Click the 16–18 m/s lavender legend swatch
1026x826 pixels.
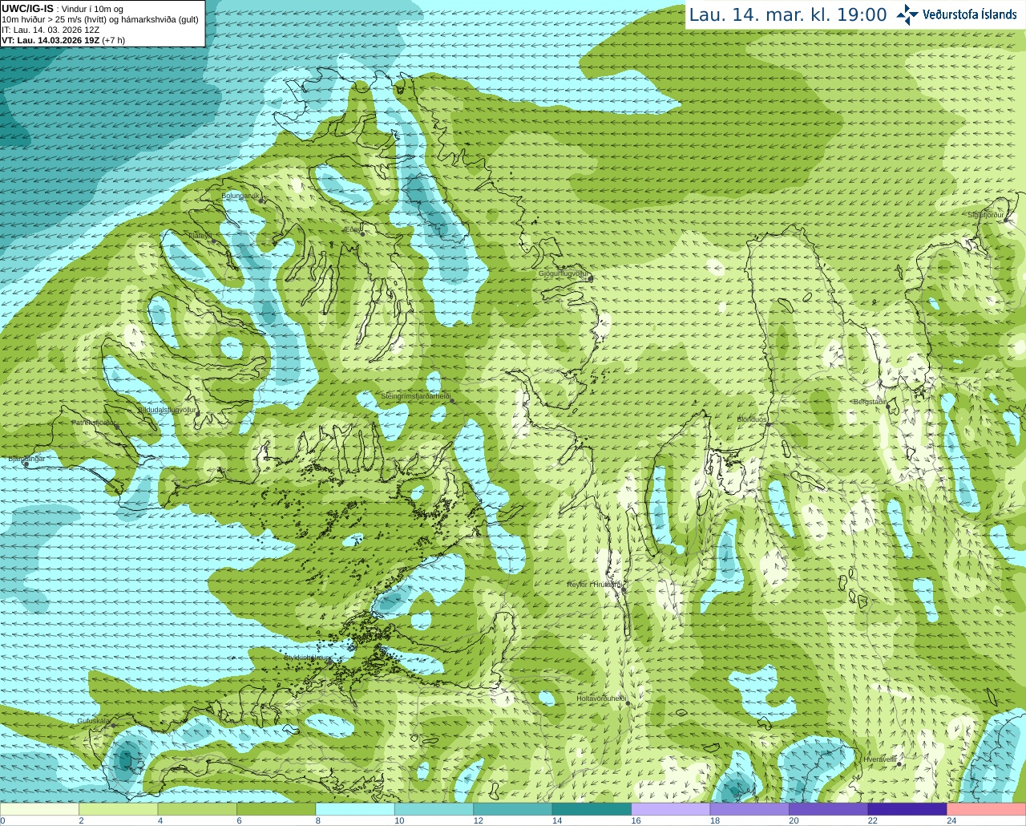coord(671,809)
